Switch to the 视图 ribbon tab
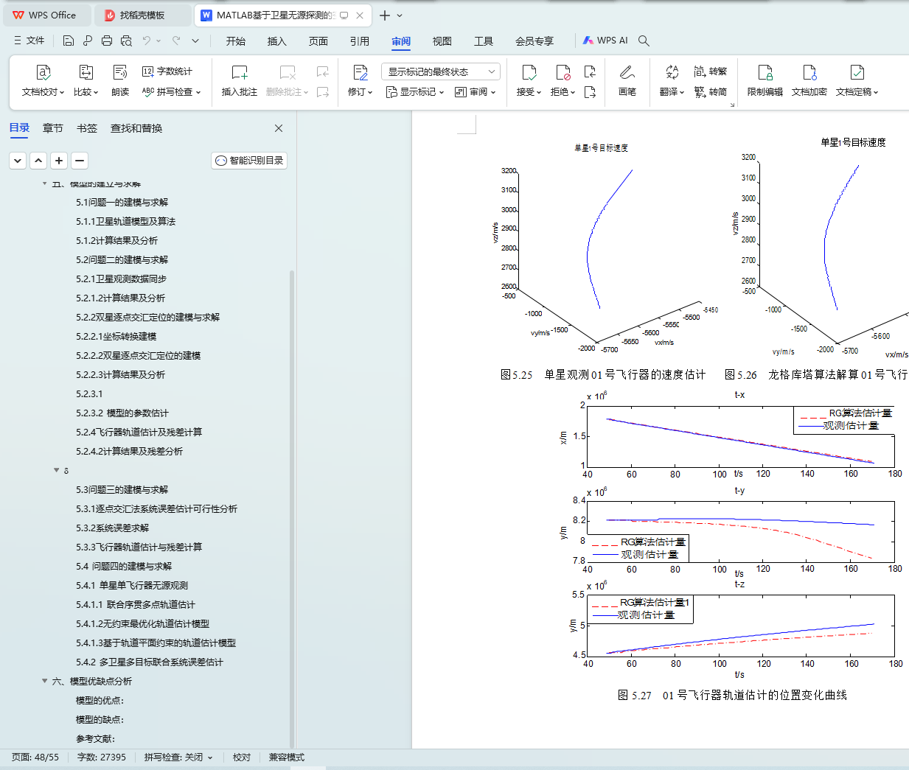 point(442,41)
